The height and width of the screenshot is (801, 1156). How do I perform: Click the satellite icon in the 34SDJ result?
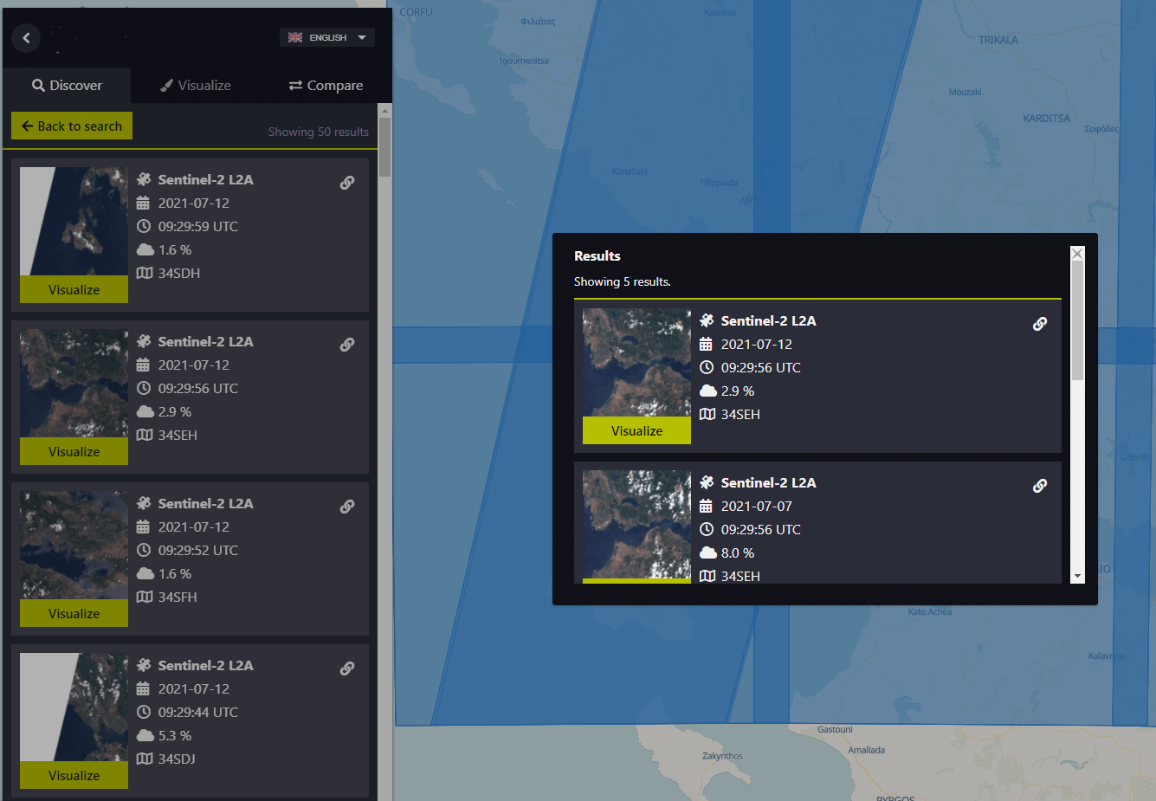click(x=145, y=665)
